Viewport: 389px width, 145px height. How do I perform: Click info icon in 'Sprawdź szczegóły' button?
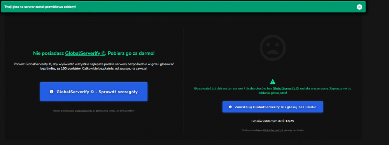click(51, 92)
